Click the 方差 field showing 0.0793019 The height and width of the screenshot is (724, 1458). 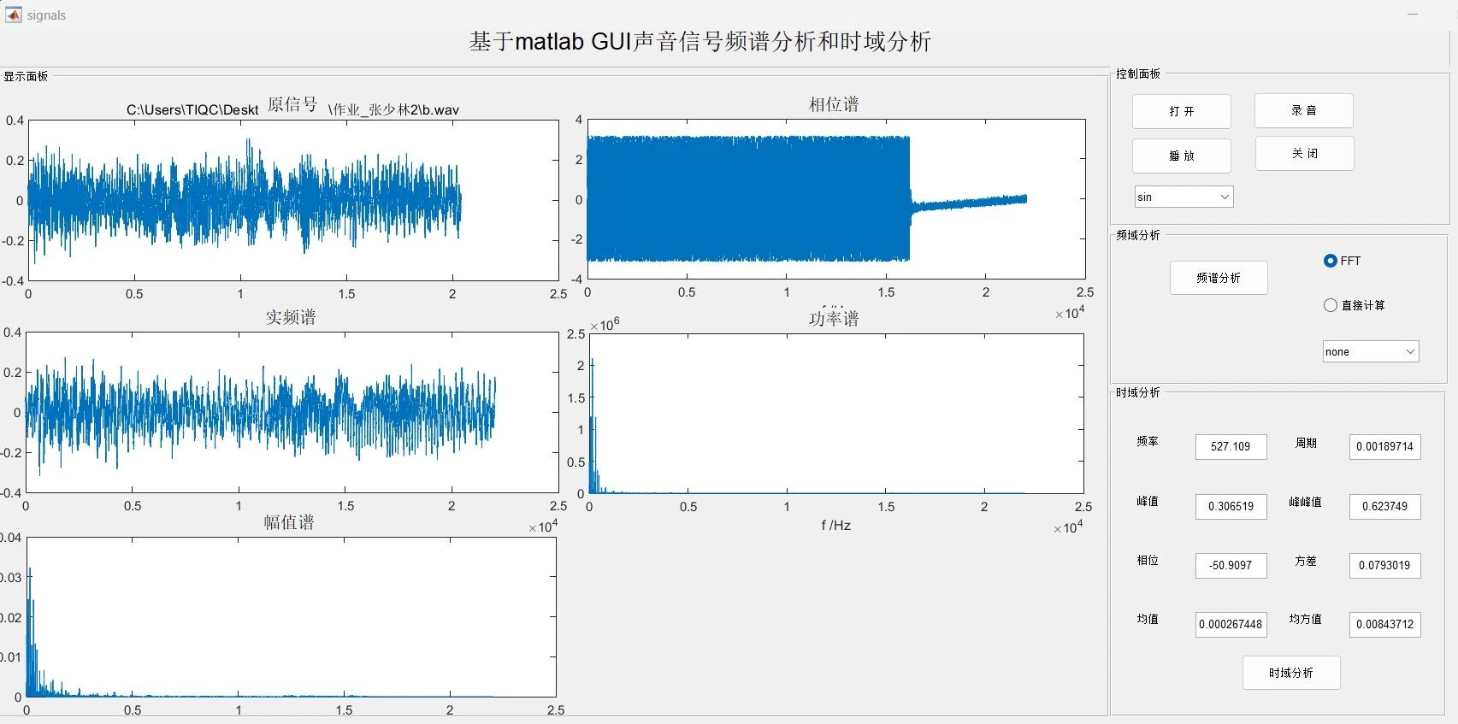click(x=1385, y=565)
